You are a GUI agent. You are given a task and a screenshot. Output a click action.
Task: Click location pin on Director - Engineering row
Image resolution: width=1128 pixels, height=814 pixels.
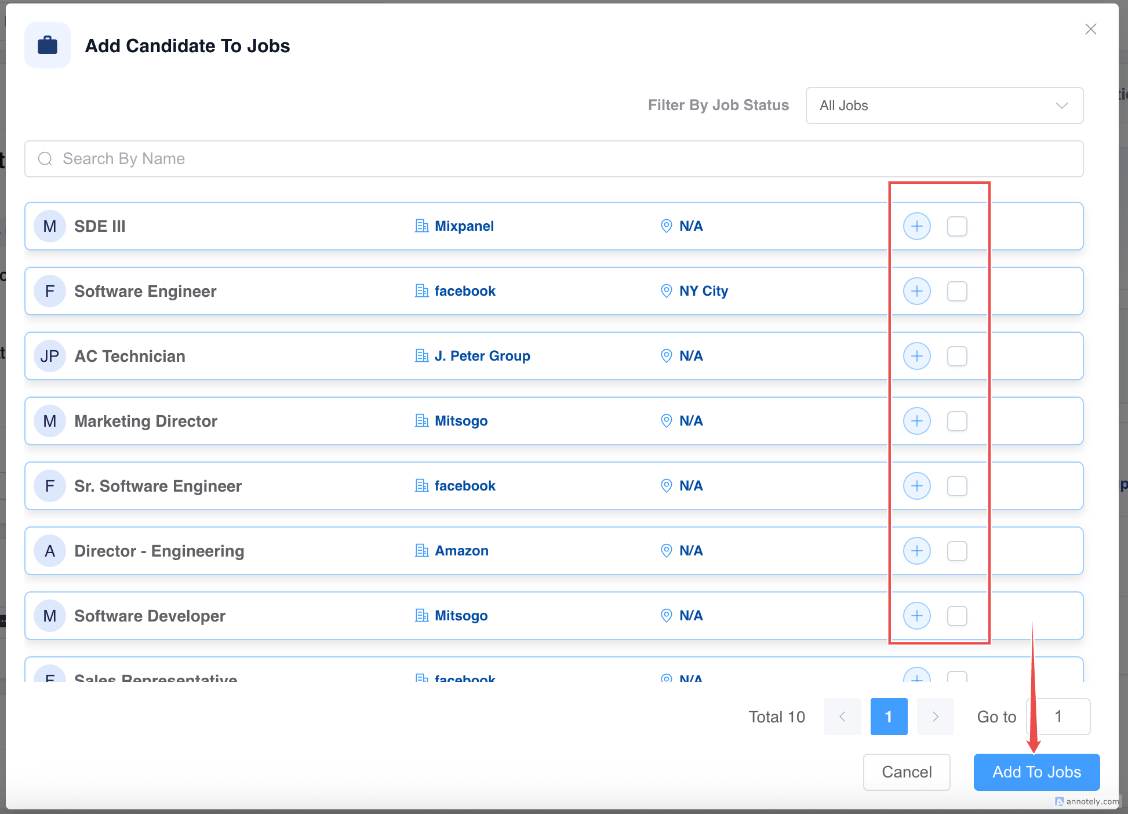pos(667,551)
